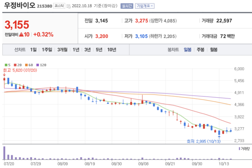This screenshot has width=252, height=168.
Task: Select the 1년 line chart period
Action: [76, 49]
